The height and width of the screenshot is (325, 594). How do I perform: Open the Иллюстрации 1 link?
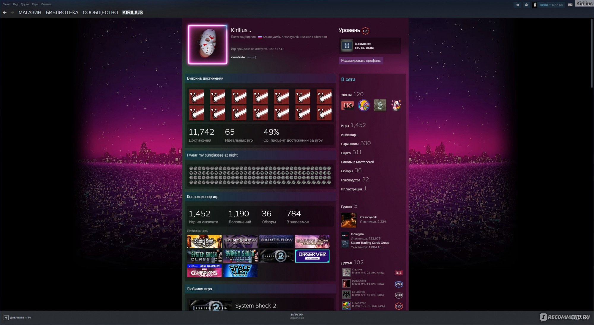click(354, 189)
